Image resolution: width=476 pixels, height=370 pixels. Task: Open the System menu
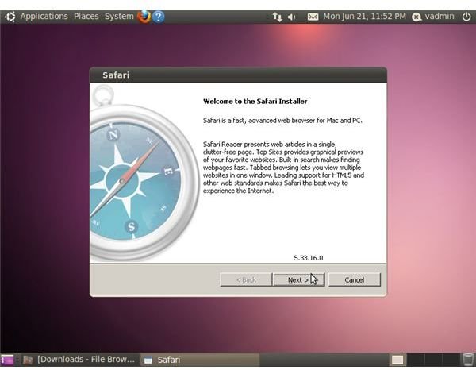tap(119, 17)
